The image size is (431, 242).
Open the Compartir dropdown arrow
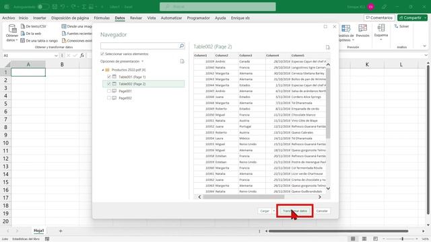point(425,18)
